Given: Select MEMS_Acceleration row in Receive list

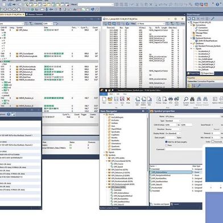Looking at the screenshot, I should [x=49, y=80].
